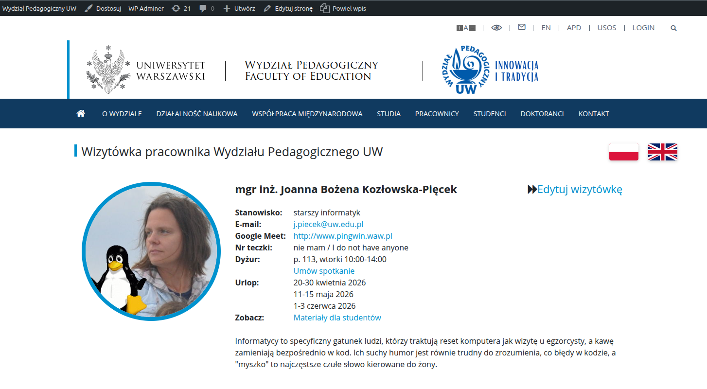Switch to English UK flag version
Image resolution: width=707 pixels, height=389 pixels.
pos(663,152)
